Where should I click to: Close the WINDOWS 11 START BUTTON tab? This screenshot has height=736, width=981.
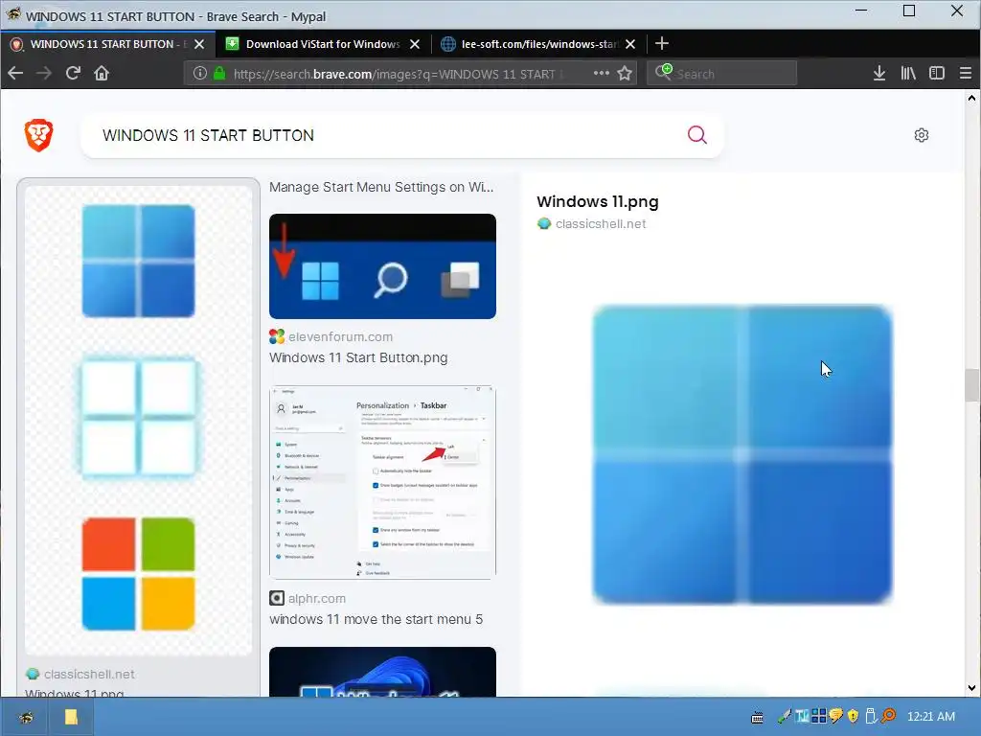click(x=199, y=44)
